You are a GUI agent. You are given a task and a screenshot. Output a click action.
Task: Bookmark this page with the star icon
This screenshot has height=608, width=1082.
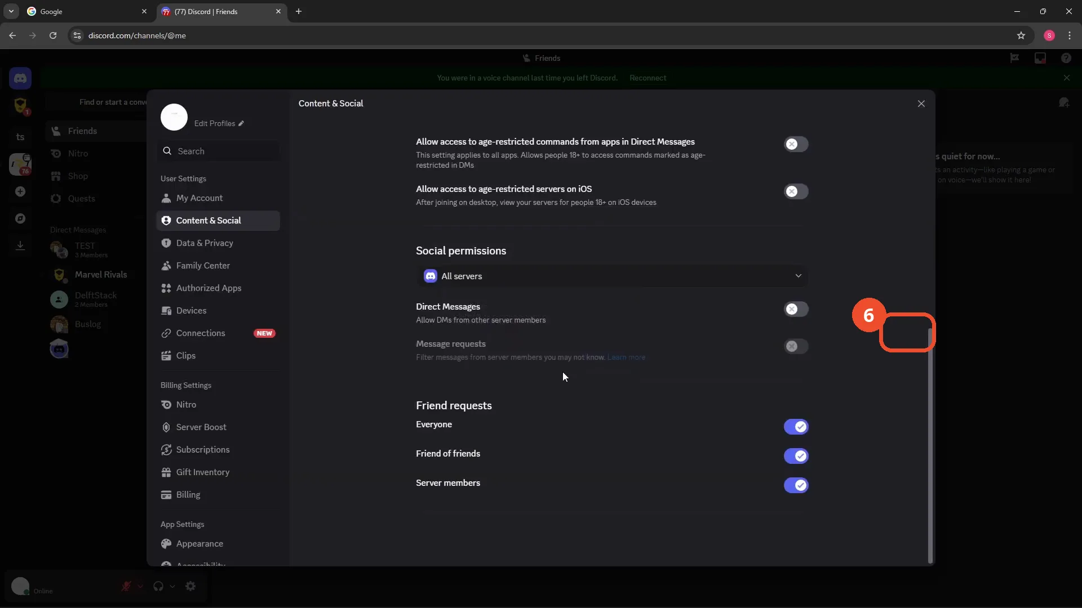pos(1021,35)
